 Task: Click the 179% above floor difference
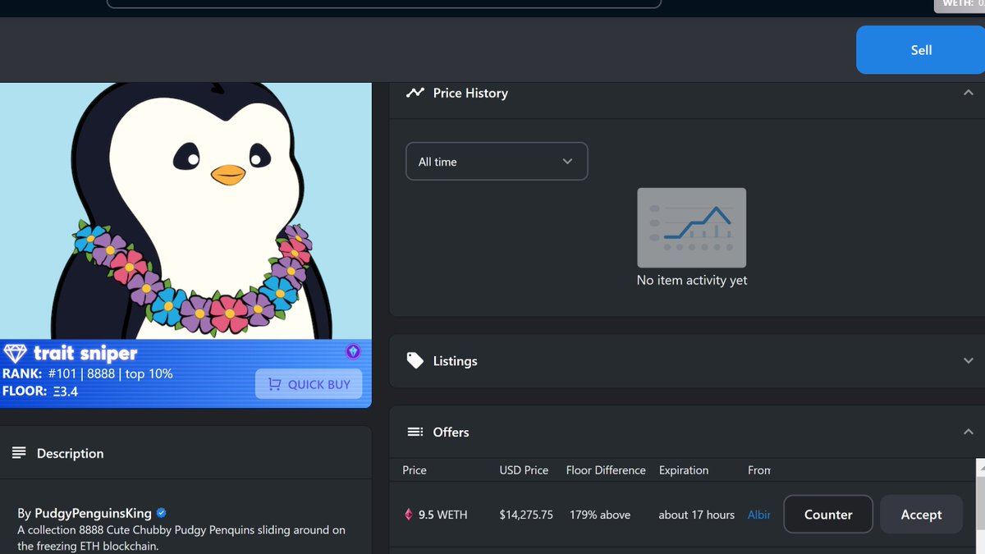pyautogui.click(x=598, y=515)
